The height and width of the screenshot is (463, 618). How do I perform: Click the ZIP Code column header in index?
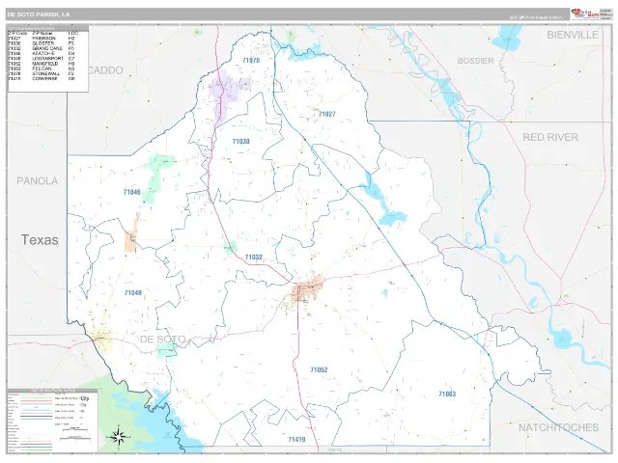[x=17, y=34]
